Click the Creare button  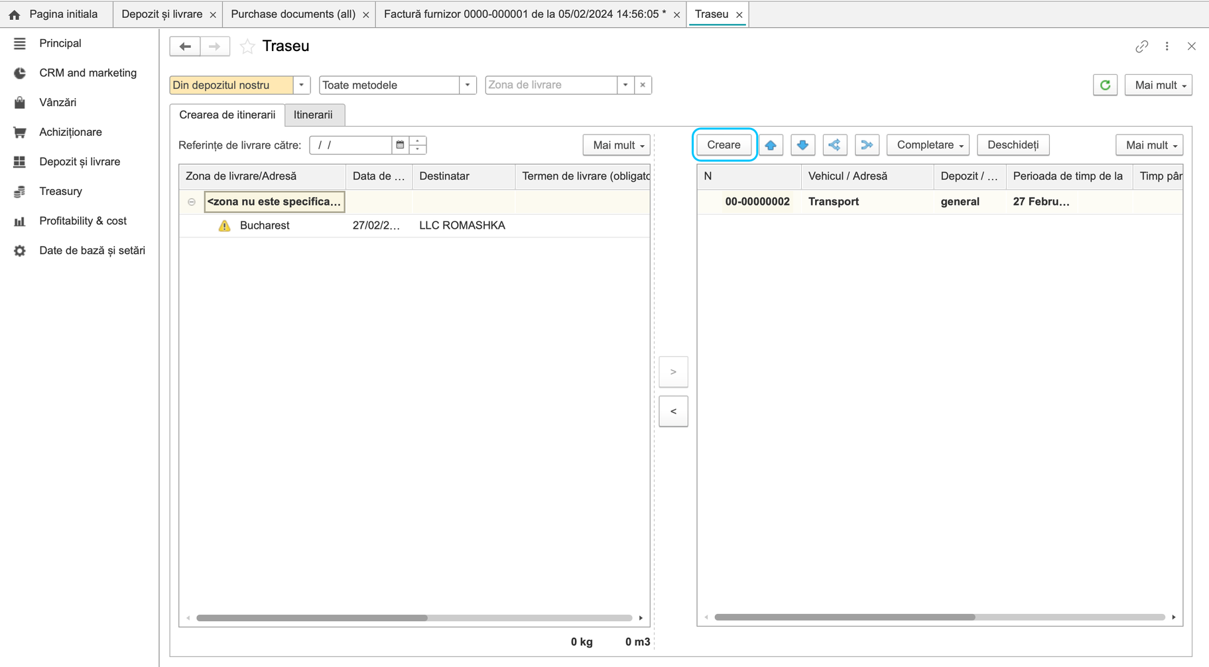tap(724, 145)
